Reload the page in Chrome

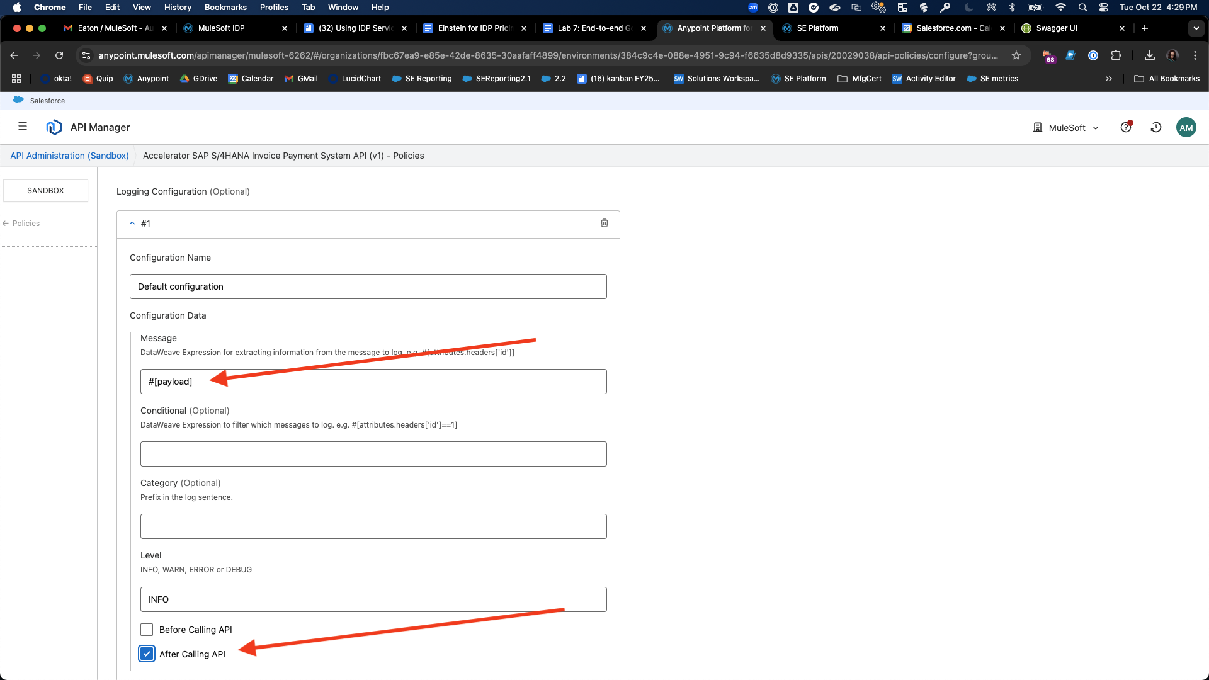pos(59,55)
